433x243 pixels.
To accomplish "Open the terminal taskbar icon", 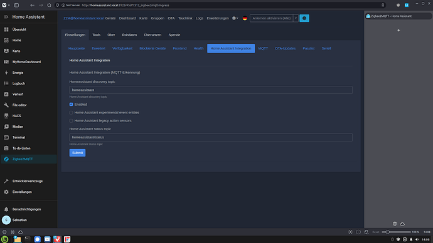I will (x=28, y=239).
